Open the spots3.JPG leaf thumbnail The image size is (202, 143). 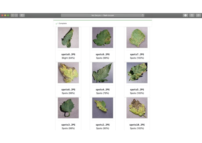click(68, 108)
